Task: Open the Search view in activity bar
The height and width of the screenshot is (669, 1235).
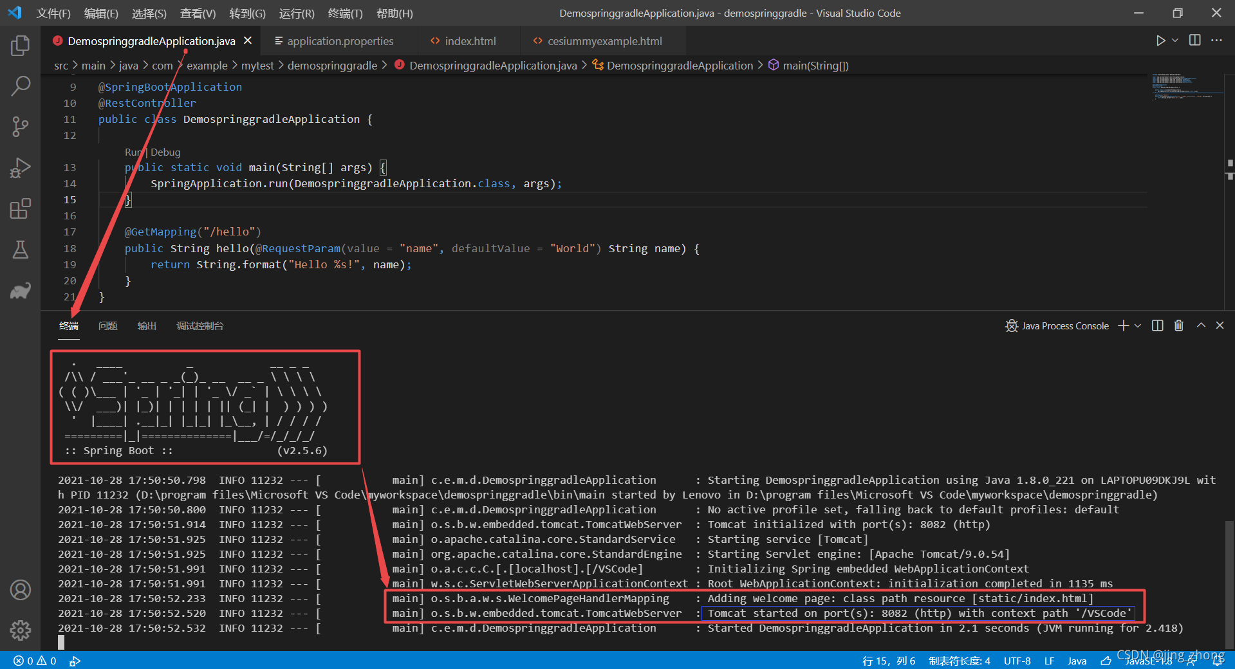Action: (20, 86)
